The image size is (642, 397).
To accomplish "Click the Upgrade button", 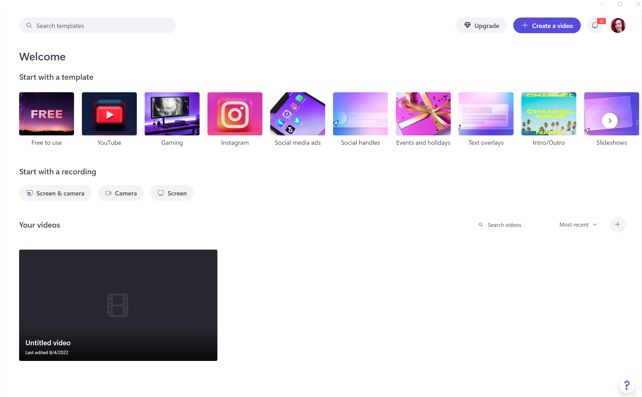I will point(481,25).
